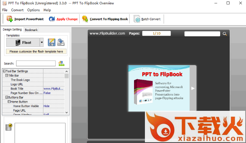246x143 pixels.
Task: Click the database checkmark icon
Action: (9, 127)
